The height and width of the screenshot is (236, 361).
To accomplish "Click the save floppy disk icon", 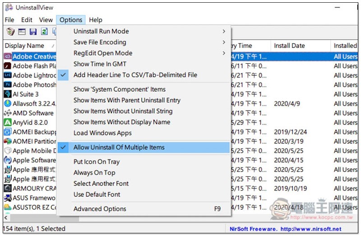I will coord(33,32).
